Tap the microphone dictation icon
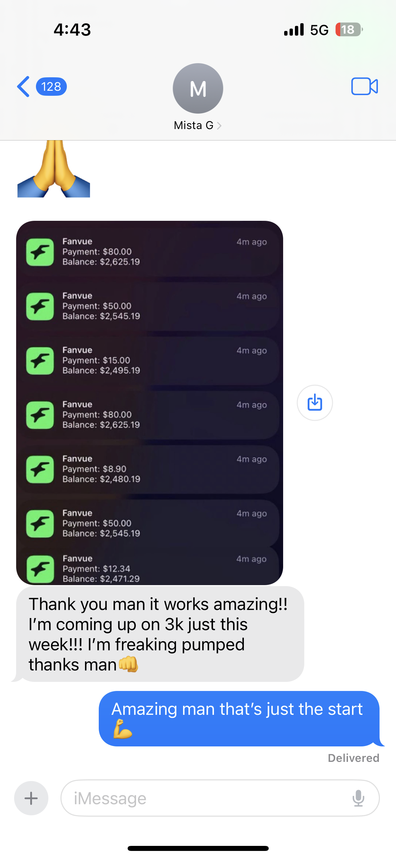The height and width of the screenshot is (859, 396). point(358,798)
